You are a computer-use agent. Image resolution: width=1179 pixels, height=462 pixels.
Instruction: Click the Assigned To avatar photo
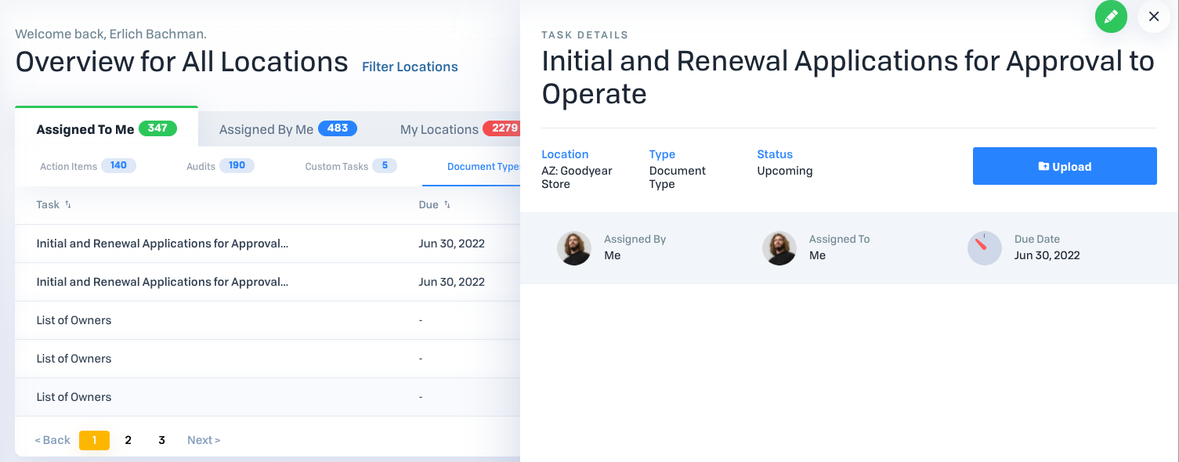(x=779, y=248)
